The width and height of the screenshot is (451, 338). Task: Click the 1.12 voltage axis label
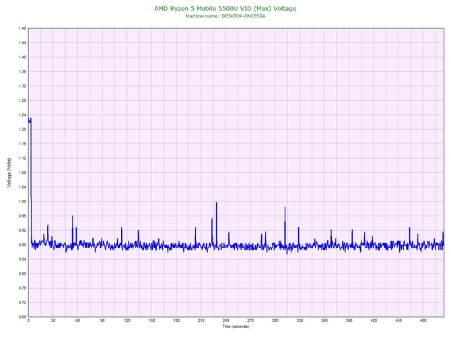click(22, 158)
